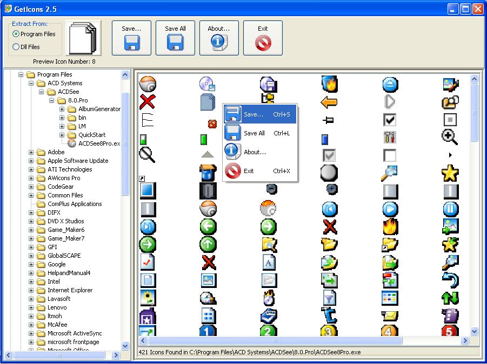Open the About... toolbar button
The image size is (487, 364).
pos(219,38)
